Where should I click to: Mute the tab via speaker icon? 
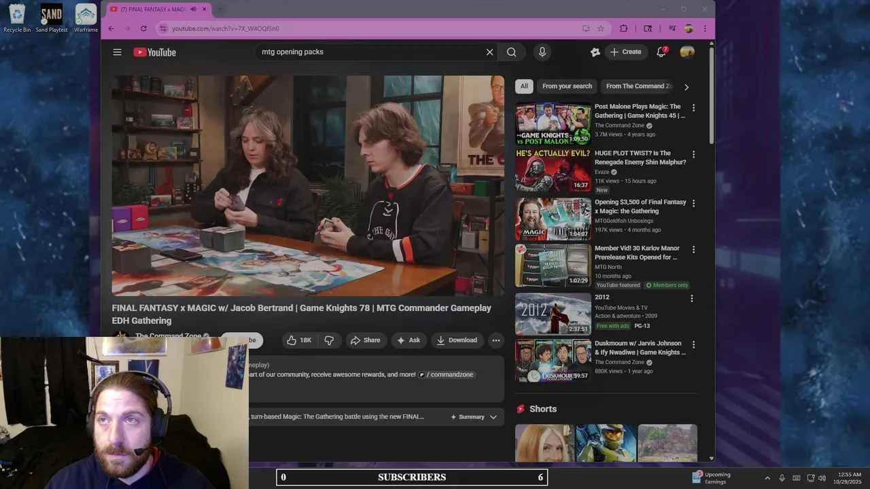[x=194, y=9]
